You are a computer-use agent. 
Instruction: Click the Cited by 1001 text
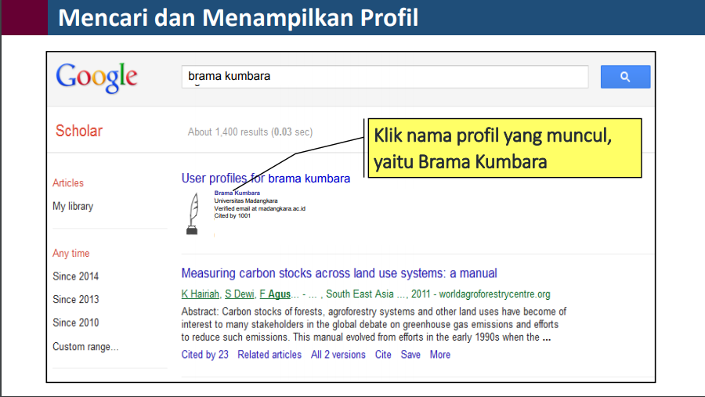[x=232, y=216]
